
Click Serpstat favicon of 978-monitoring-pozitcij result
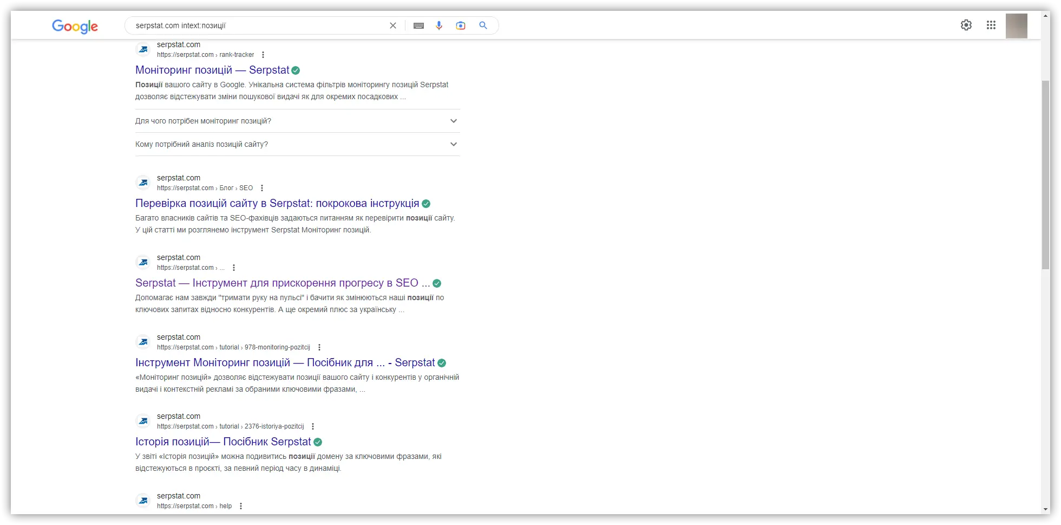(143, 342)
